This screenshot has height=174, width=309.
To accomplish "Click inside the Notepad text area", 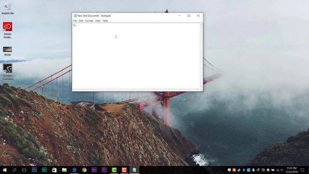I will click(x=136, y=56).
